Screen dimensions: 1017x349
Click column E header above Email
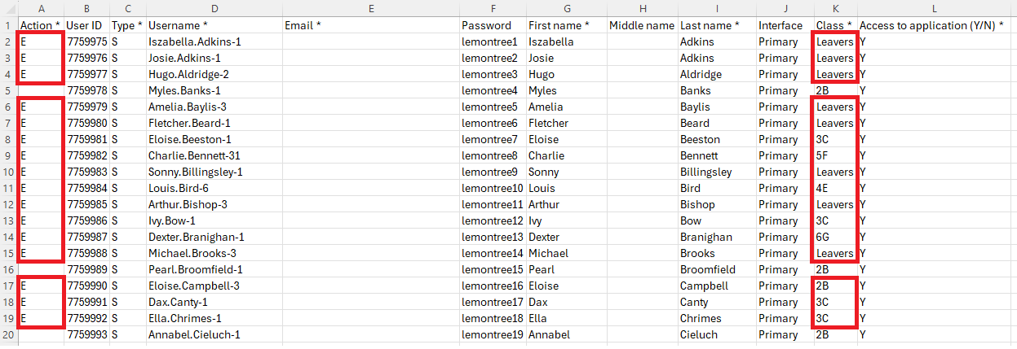370,8
